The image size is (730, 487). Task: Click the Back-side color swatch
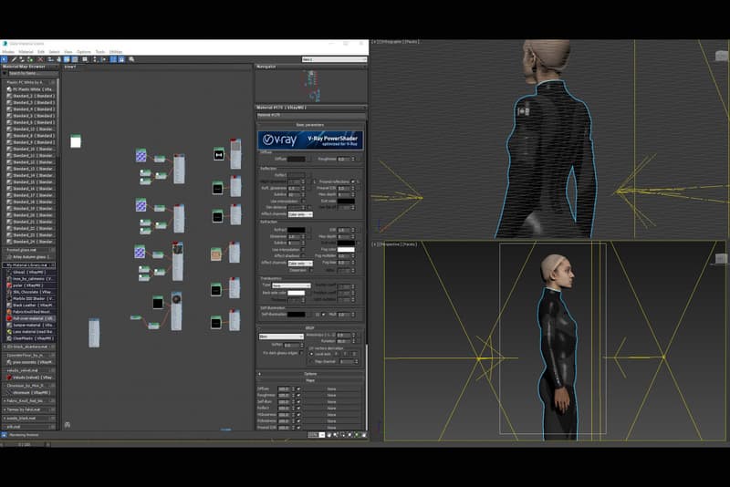click(296, 293)
